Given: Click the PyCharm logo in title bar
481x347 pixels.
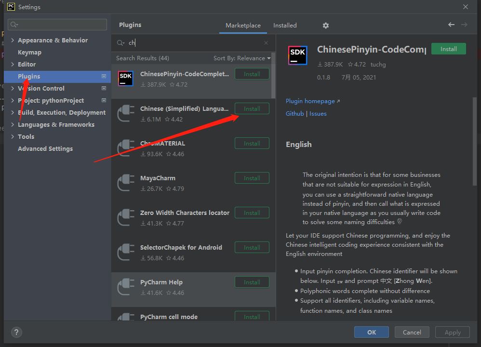Looking at the screenshot, I should pyautogui.click(x=11, y=7).
